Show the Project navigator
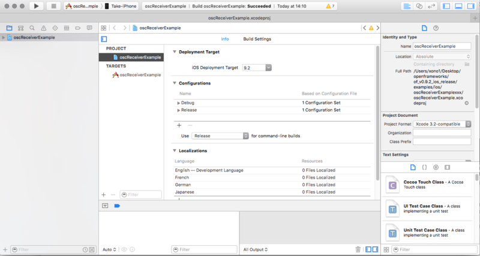 [9, 28]
